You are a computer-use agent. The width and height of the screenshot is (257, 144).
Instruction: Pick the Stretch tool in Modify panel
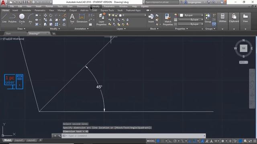[45, 24]
